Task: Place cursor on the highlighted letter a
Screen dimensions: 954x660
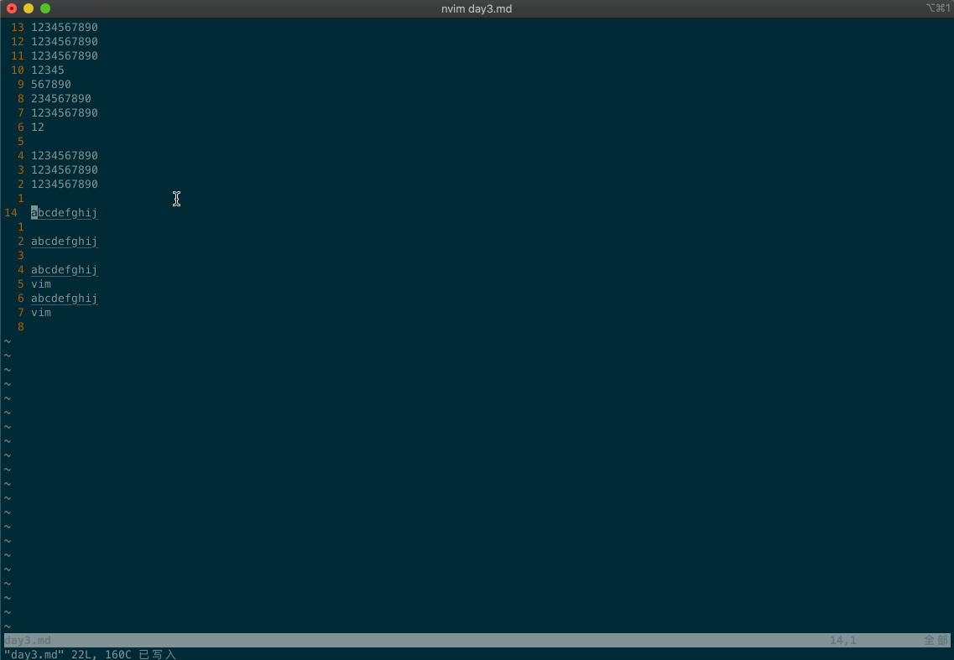Action: (x=33, y=212)
